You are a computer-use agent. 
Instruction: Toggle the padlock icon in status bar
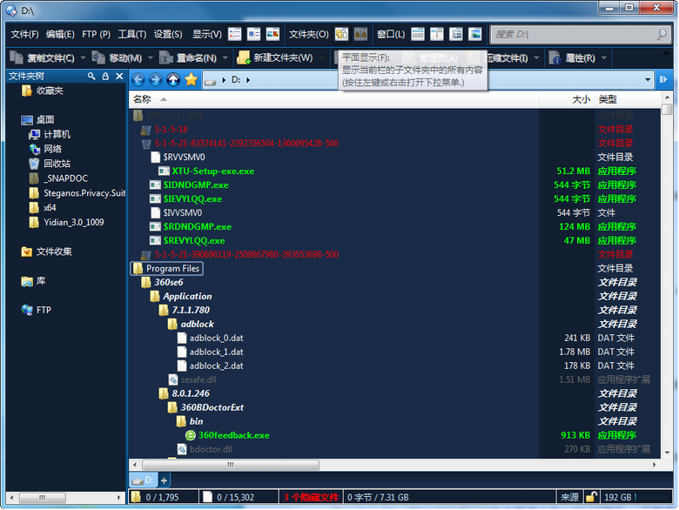(x=591, y=497)
